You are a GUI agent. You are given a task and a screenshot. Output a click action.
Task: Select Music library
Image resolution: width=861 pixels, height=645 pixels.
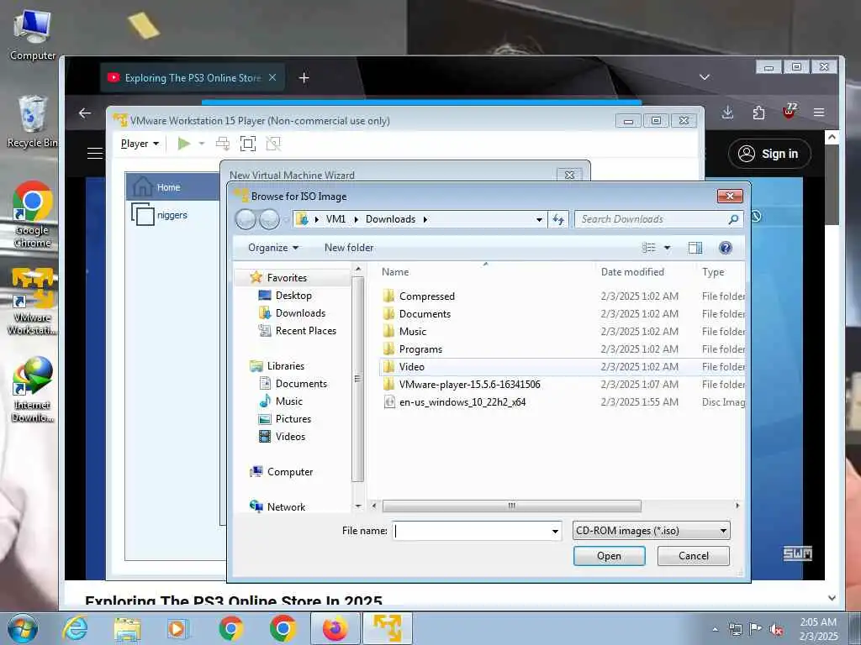pyautogui.click(x=289, y=401)
